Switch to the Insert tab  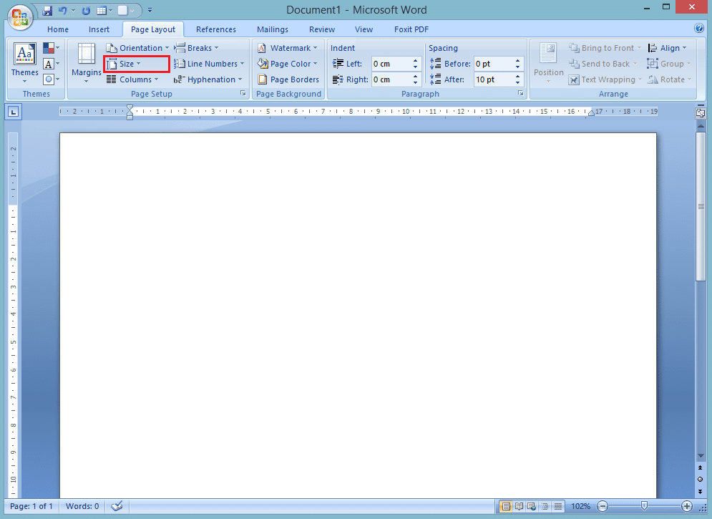pyautogui.click(x=99, y=29)
